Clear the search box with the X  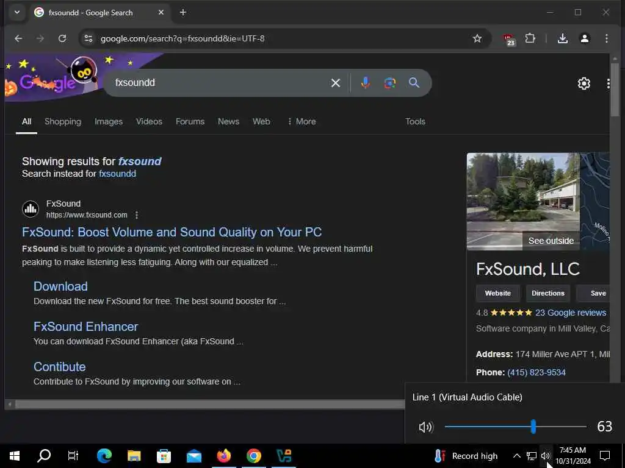point(336,83)
